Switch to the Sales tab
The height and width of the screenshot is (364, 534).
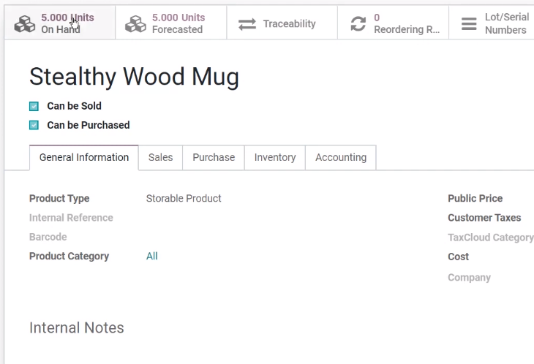(x=160, y=157)
